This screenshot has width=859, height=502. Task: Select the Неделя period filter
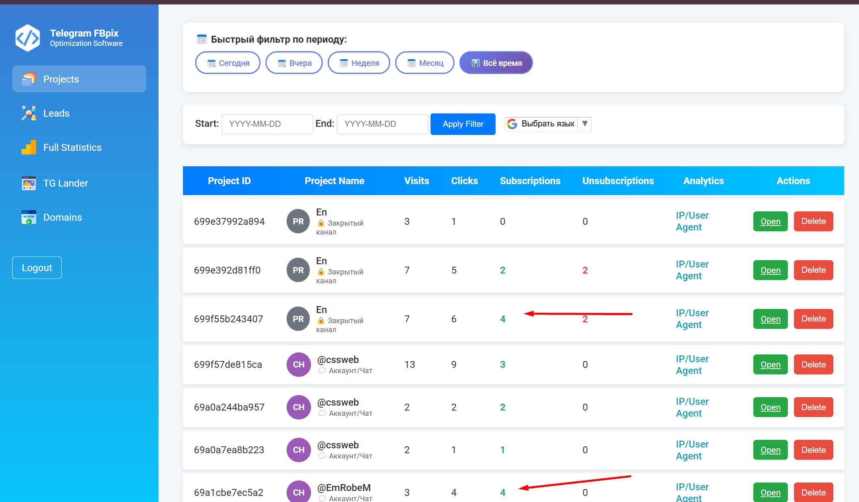tap(359, 63)
